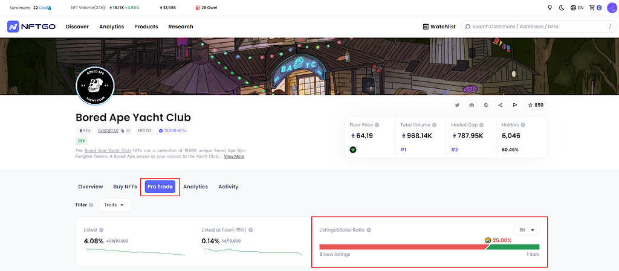Click the 10,000 NFTs tag

(172, 130)
